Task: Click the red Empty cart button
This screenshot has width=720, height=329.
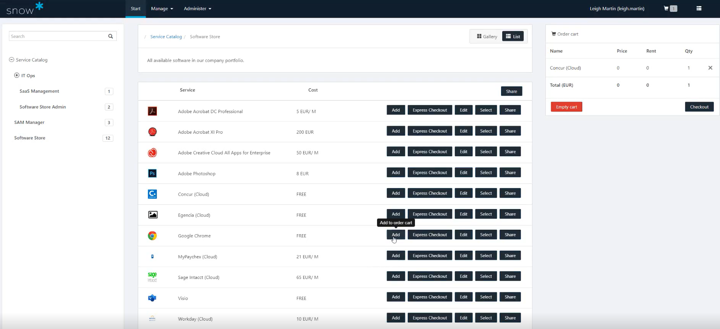Action: click(x=566, y=107)
